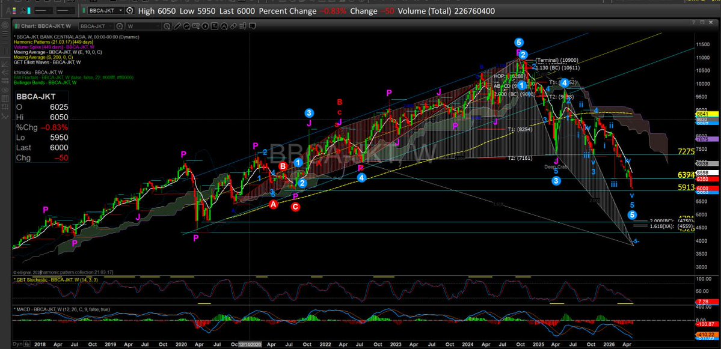Click the 12/14/2020 cursor date label
Viewport: 721px width, 349px height.
point(249,344)
